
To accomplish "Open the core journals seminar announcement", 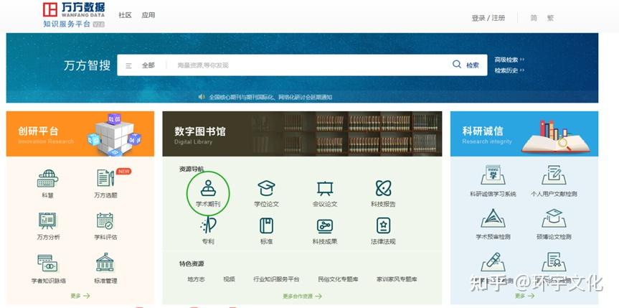I will point(270,97).
